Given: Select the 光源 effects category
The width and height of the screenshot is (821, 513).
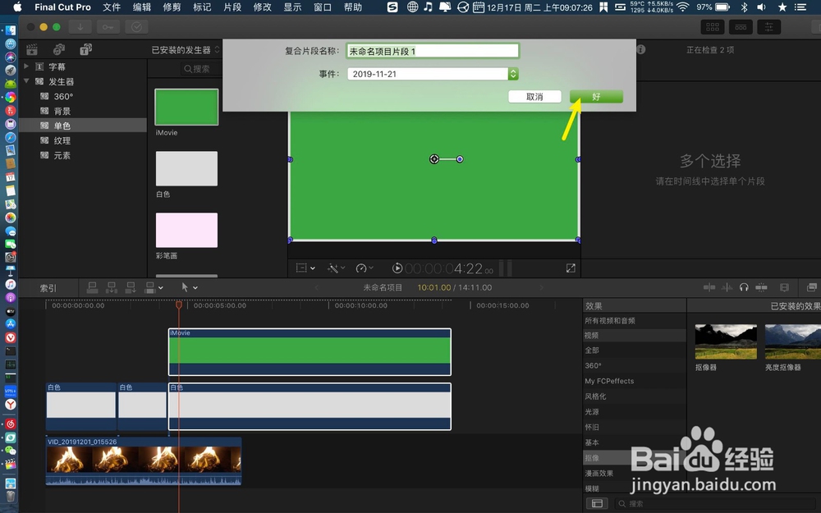Looking at the screenshot, I should click(x=592, y=412).
